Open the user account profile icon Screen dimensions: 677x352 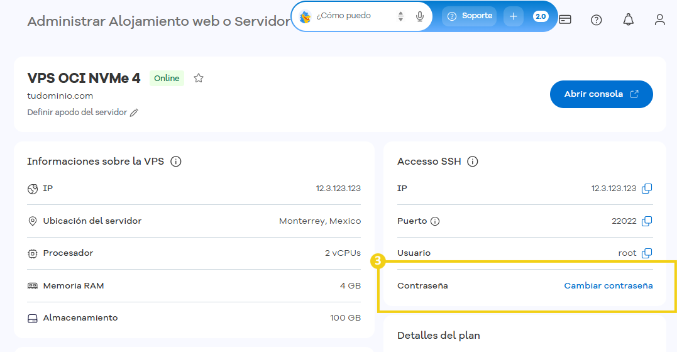point(660,19)
